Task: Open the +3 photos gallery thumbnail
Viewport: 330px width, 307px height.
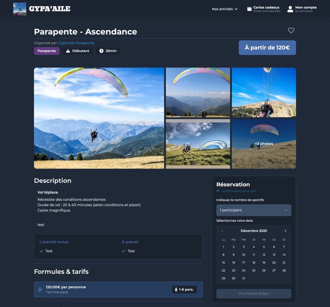Action: pyautogui.click(x=264, y=144)
